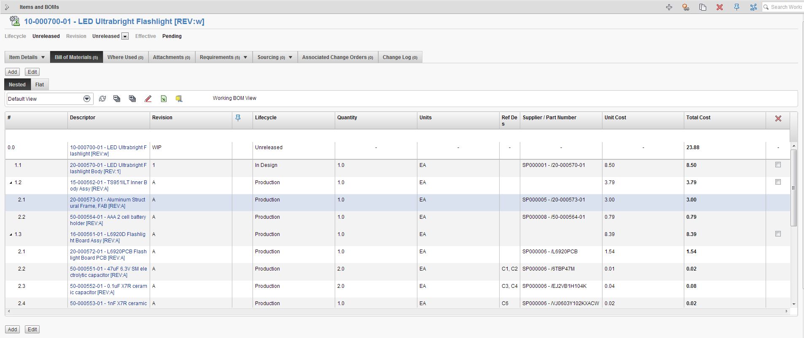Open Item Details tab dropdown arrow
The image size is (804, 338).
click(43, 57)
